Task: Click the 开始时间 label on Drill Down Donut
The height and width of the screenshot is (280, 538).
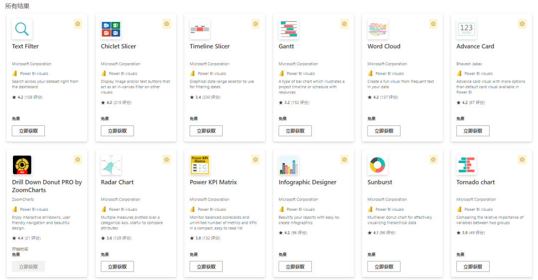Action: pos(20,249)
